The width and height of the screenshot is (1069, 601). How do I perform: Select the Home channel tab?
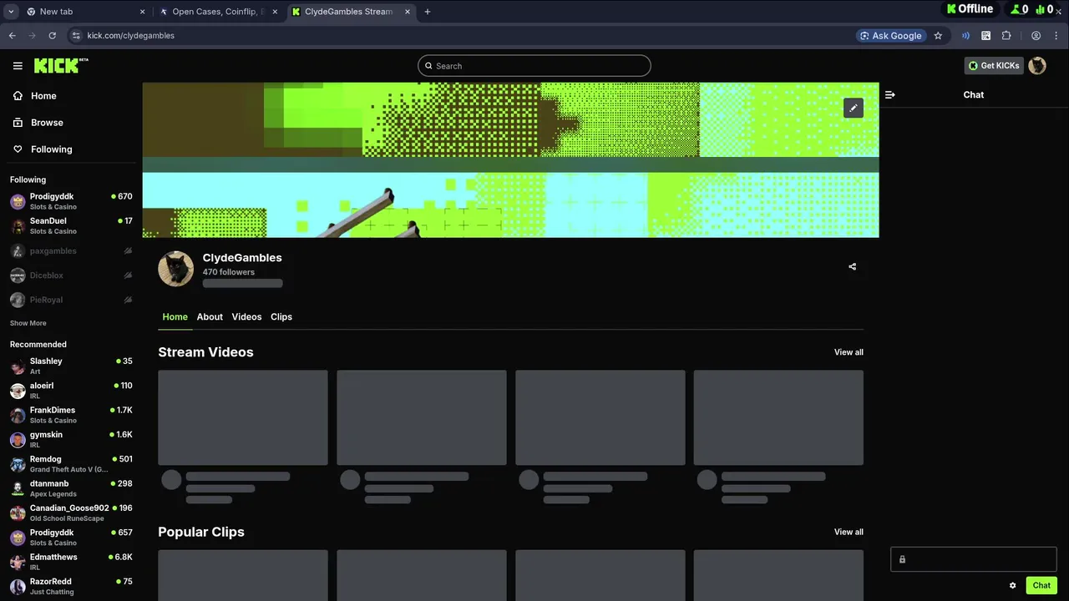pos(175,317)
